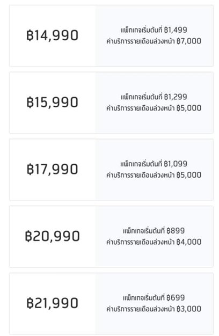This screenshot has height=336, width=219.
Task: Click the grey details panel beside ฿20,990
Action: pos(154,236)
